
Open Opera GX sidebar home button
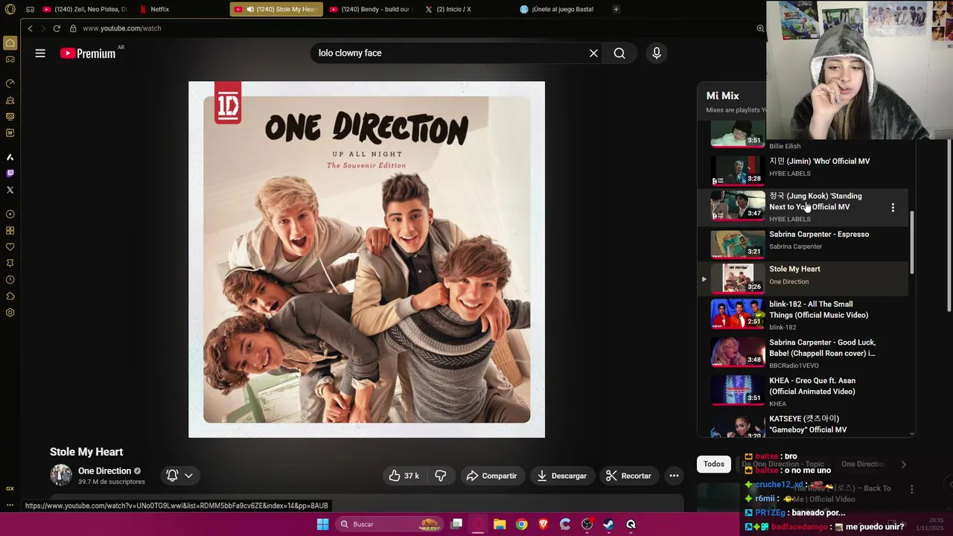click(x=10, y=43)
